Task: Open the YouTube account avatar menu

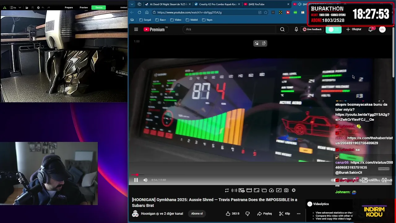Action: coord(382,29)
